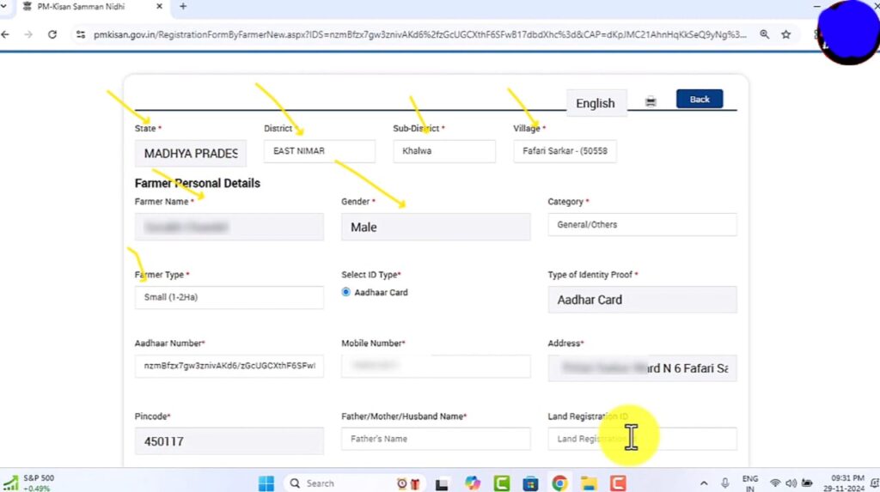Bookmark this page using the star icon
Screen dimensions: 880x492
[x=785, y=35]
